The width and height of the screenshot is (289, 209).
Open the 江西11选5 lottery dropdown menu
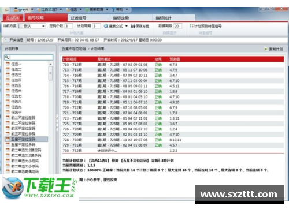(x=49, y=9)
